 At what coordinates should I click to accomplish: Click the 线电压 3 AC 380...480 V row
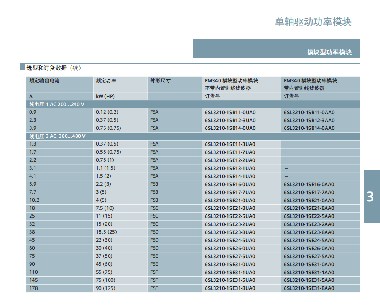pos(58,136)
